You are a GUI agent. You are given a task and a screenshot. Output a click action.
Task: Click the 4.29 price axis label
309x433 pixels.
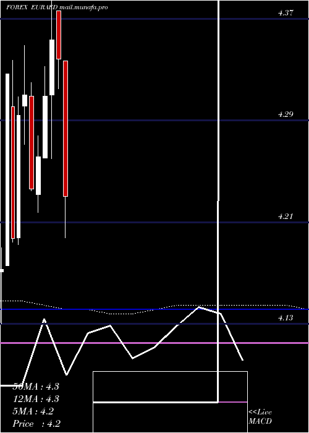(286, 114)
